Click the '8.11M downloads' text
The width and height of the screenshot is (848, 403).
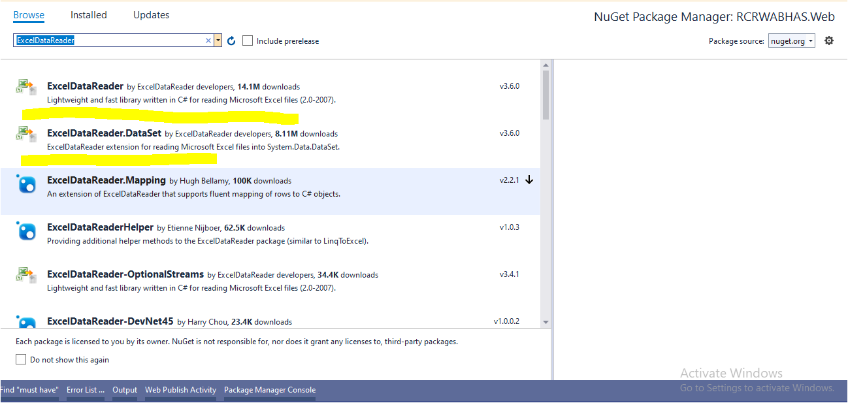pos(306,133)
